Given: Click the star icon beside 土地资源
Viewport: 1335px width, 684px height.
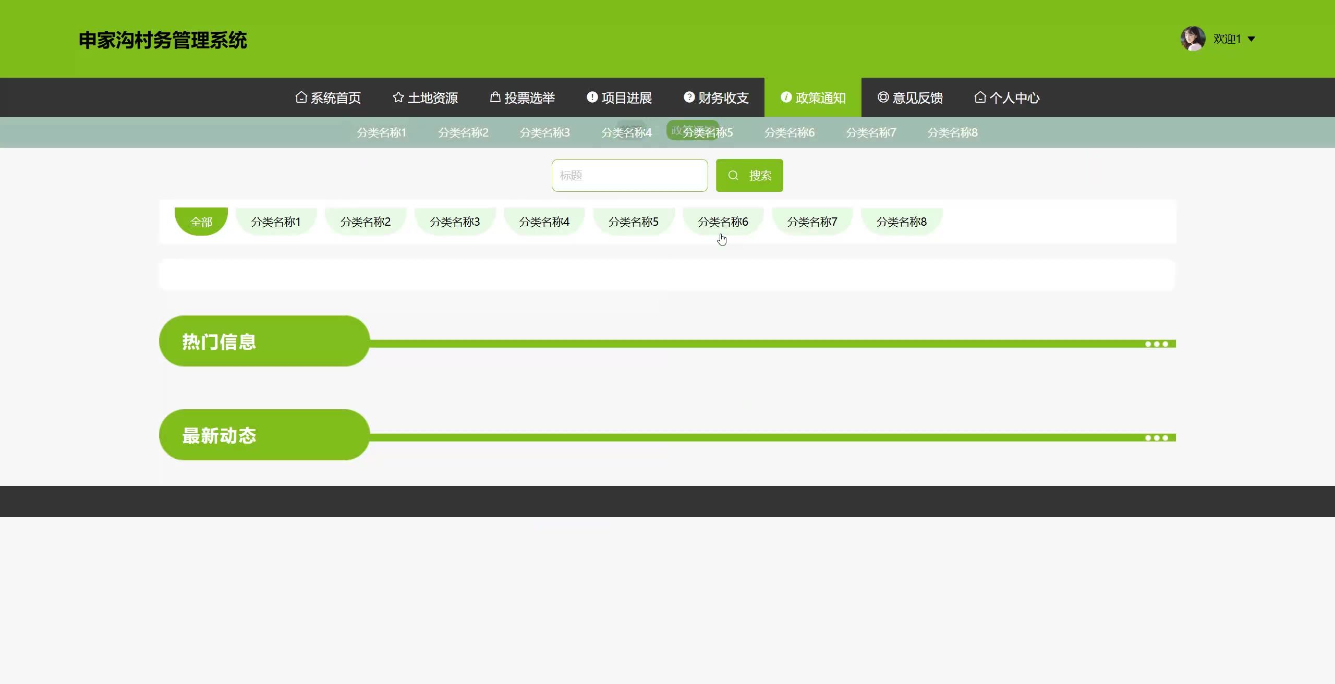Looking at the screenshot, I should 398,97.
